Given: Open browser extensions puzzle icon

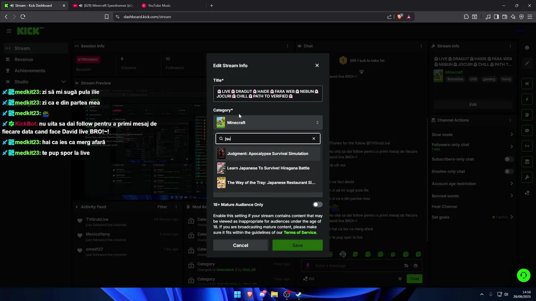Looking at the screenshot, I should tap(466, 17).
